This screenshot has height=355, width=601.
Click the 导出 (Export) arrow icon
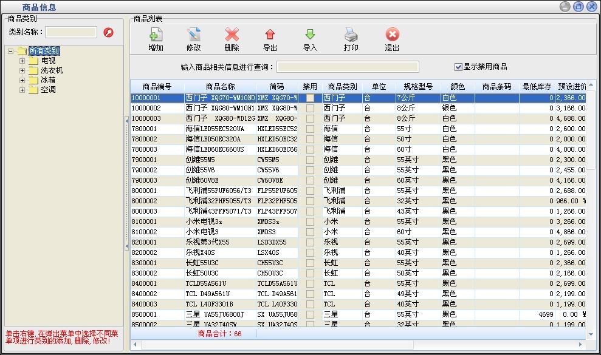coord(270,35)
